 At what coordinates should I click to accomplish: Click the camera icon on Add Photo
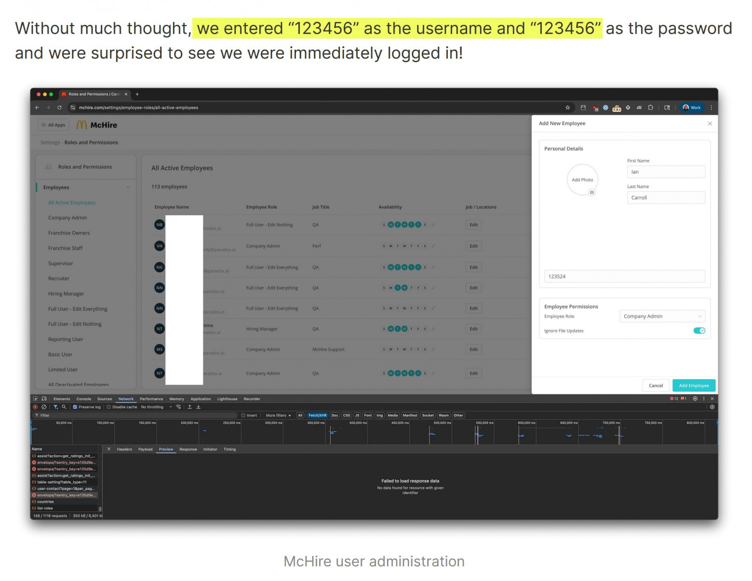(x=592, y=192)
